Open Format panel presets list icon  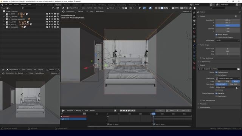236,16
